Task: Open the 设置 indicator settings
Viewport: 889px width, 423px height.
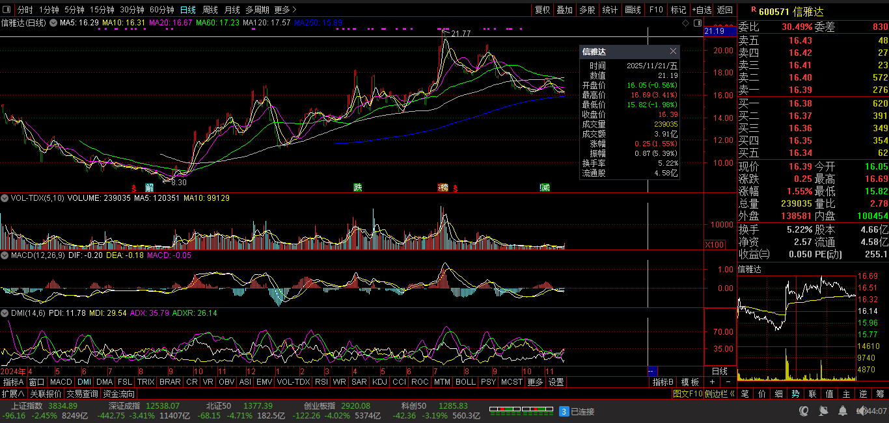Action: point(556,382)
